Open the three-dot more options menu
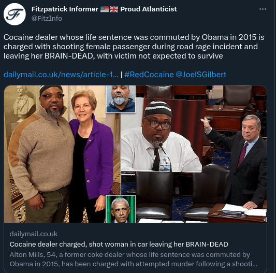 pos(263,9)
